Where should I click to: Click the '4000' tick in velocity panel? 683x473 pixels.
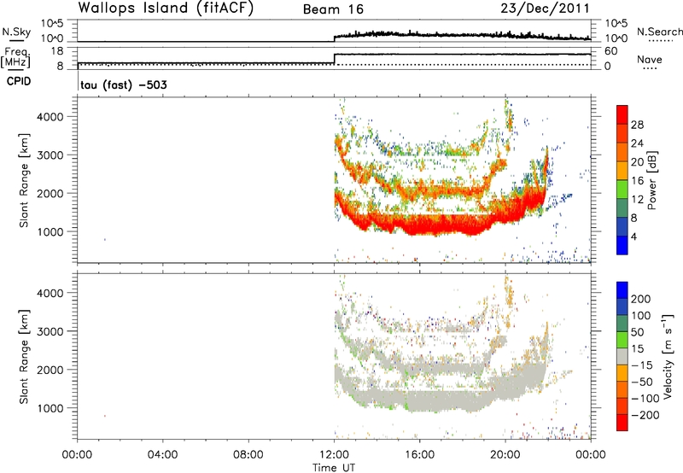coord(50,293)
